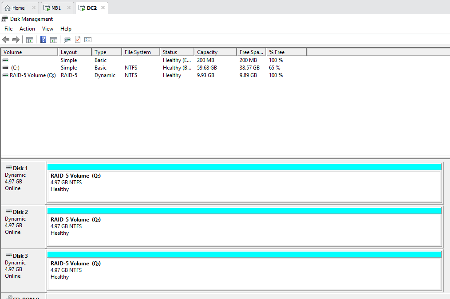Click the Home tab house icon
Screen dimensions: 450x299
[8, 8]
